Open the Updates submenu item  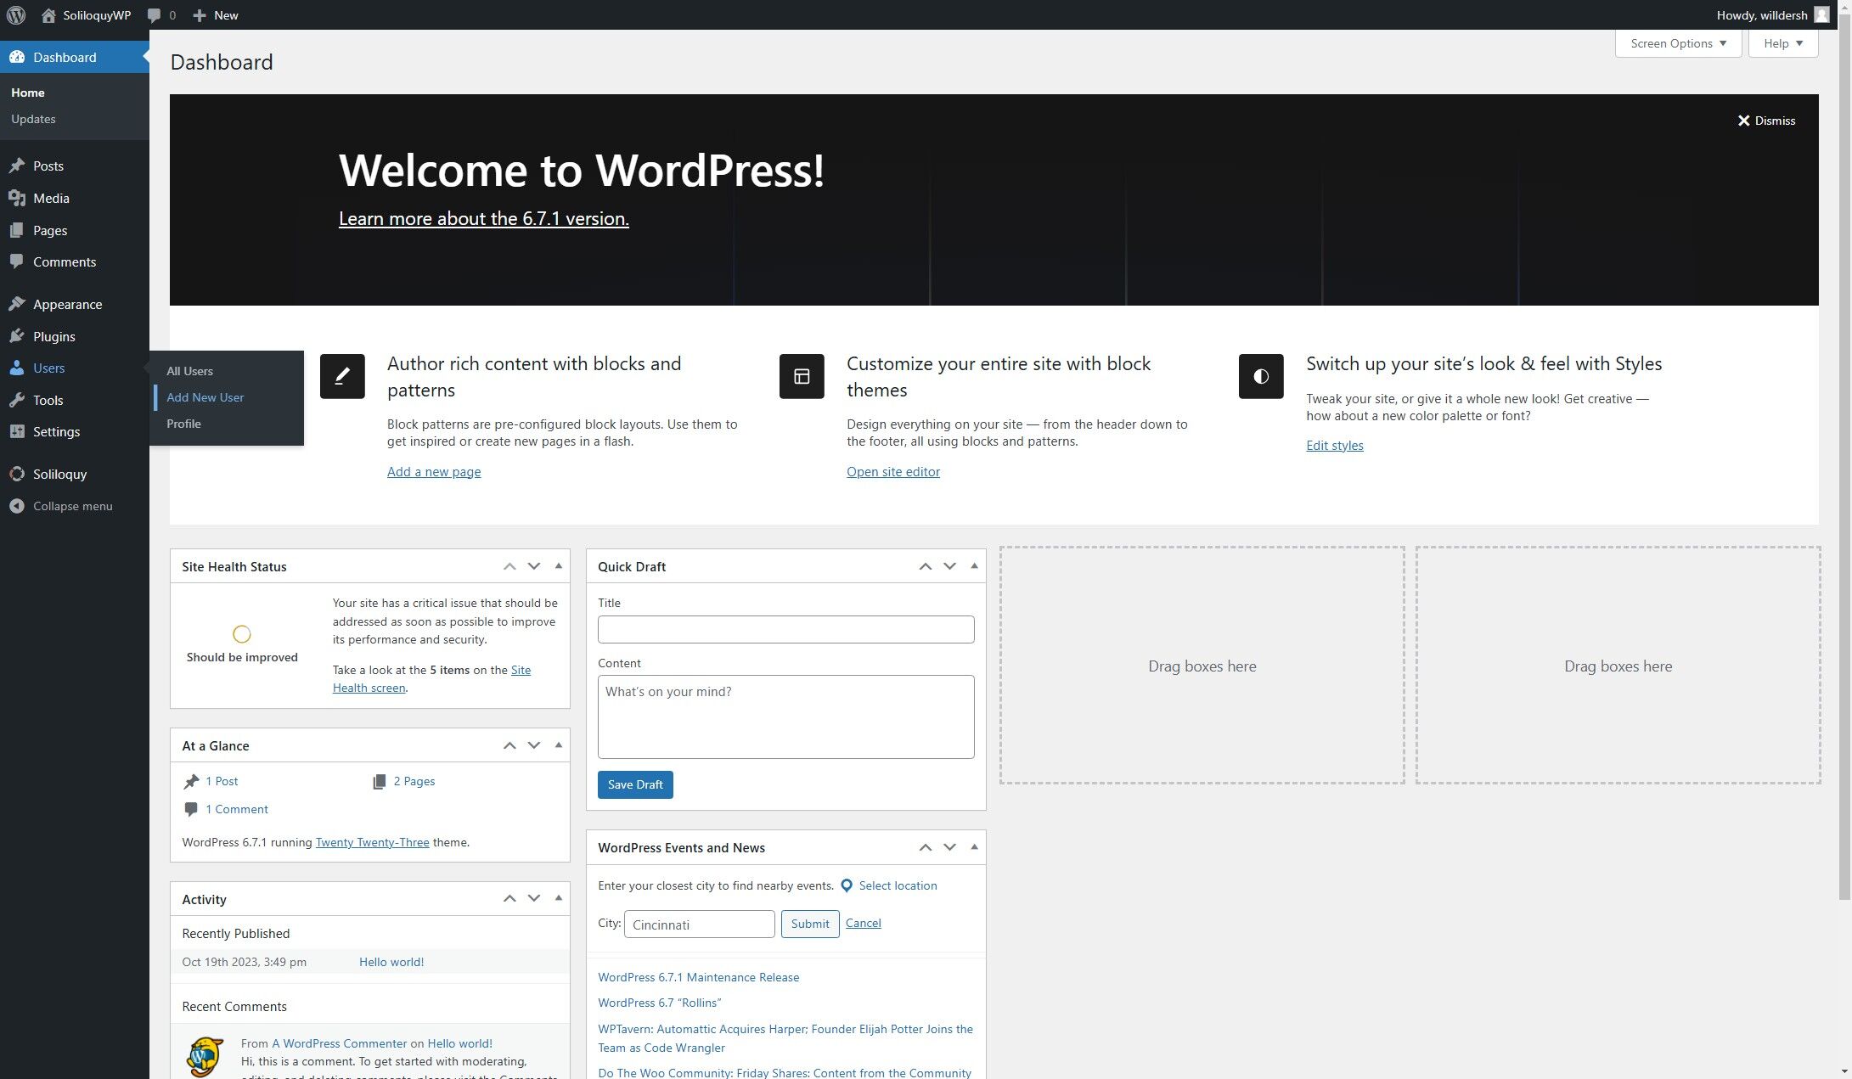(x=33, y=119)
